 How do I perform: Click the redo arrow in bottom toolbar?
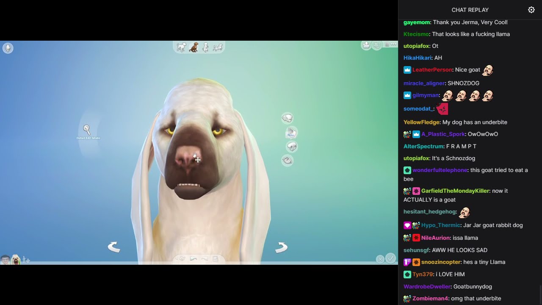(x=205, y=258)
